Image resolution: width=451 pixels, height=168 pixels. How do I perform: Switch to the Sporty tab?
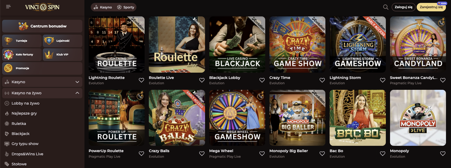[x=126, y=7]
